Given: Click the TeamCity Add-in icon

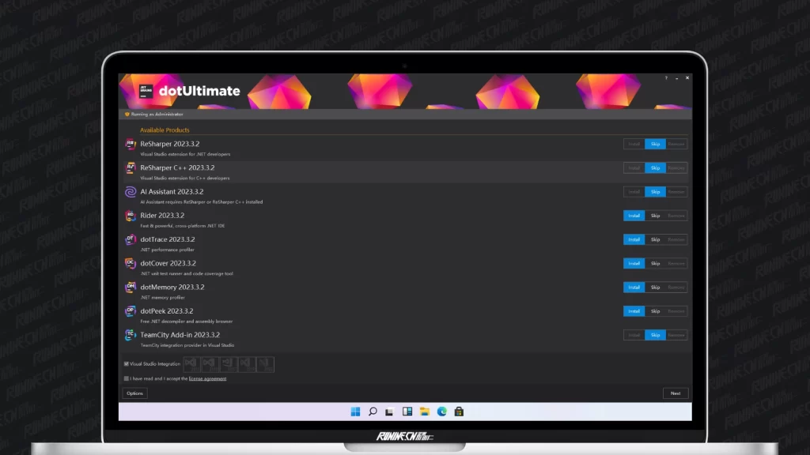Looking at the screenshot, I should pos(131,335).
